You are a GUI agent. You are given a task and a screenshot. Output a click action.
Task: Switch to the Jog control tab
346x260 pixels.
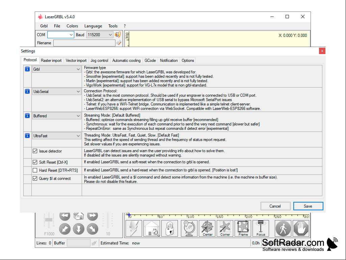[x=99, y=61]
